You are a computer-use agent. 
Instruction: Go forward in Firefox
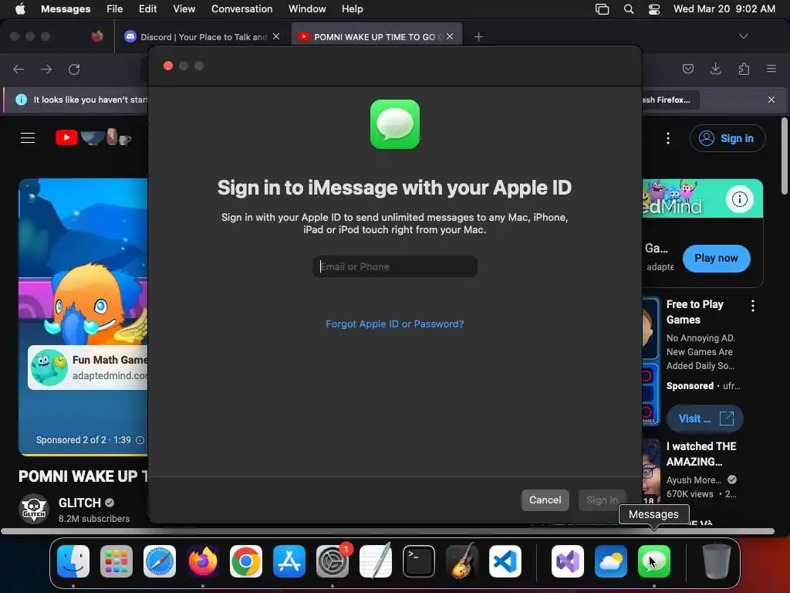pos(46,69)
